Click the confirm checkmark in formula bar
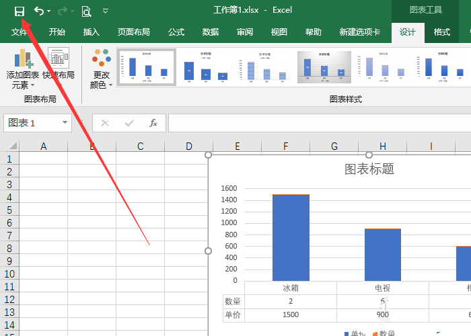 pos(129,123)
